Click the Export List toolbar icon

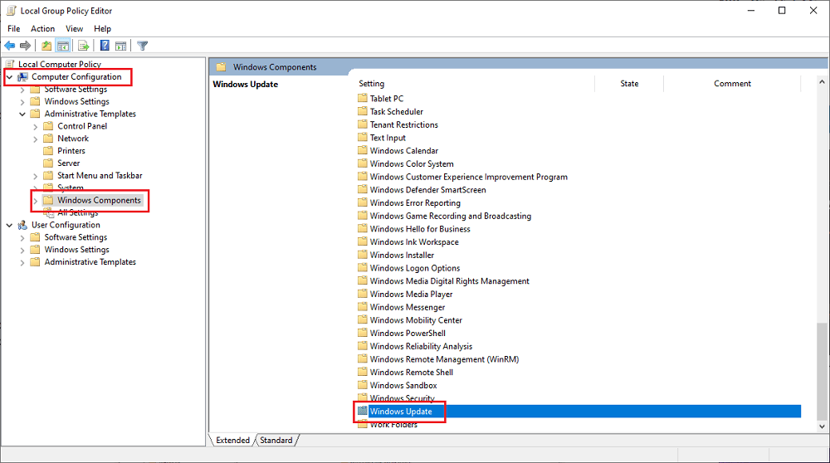click(83, 46)
